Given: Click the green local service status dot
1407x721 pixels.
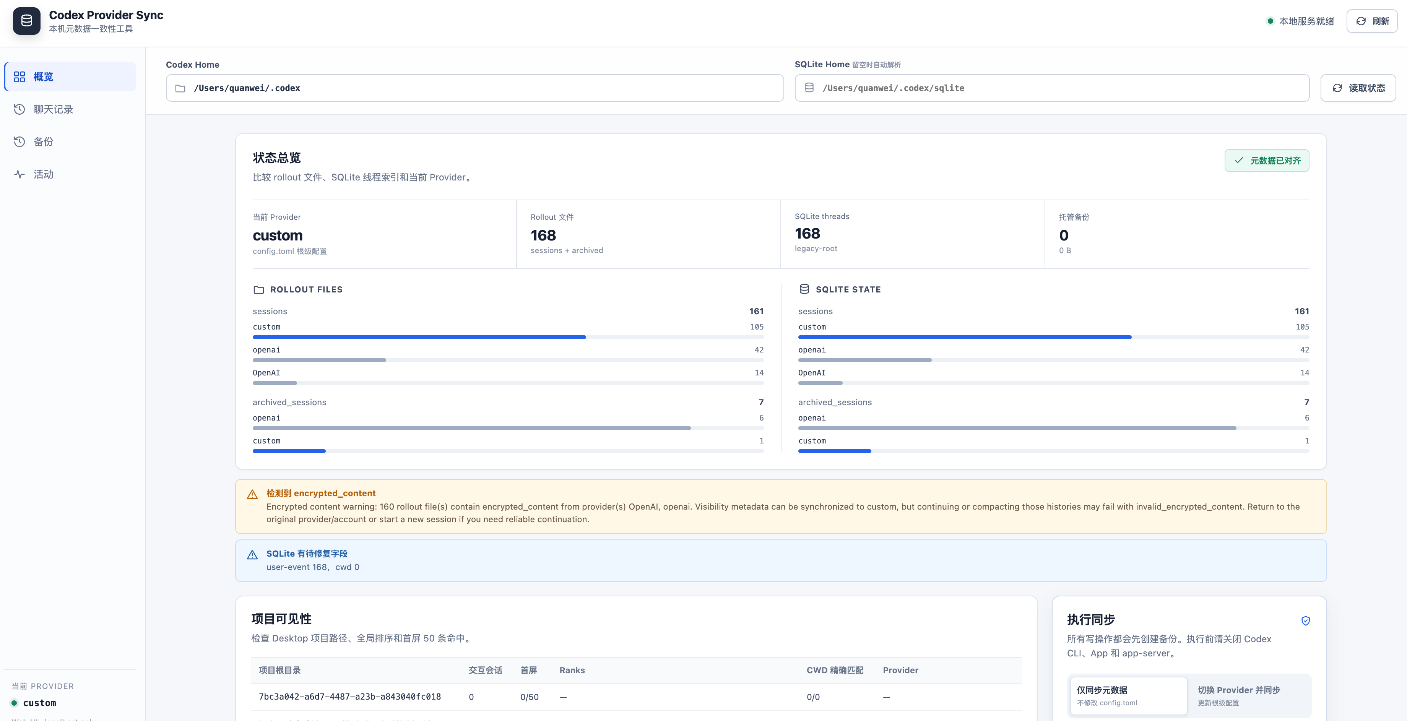Looking at the screenshot, I should 1271,21.
